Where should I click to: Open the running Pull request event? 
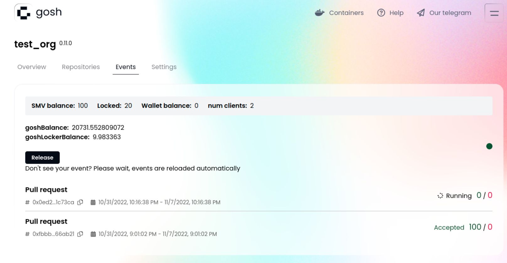click(x=46, y=190)
